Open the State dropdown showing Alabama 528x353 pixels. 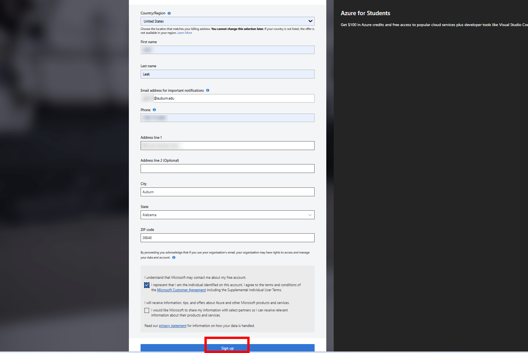coord(227,215)
